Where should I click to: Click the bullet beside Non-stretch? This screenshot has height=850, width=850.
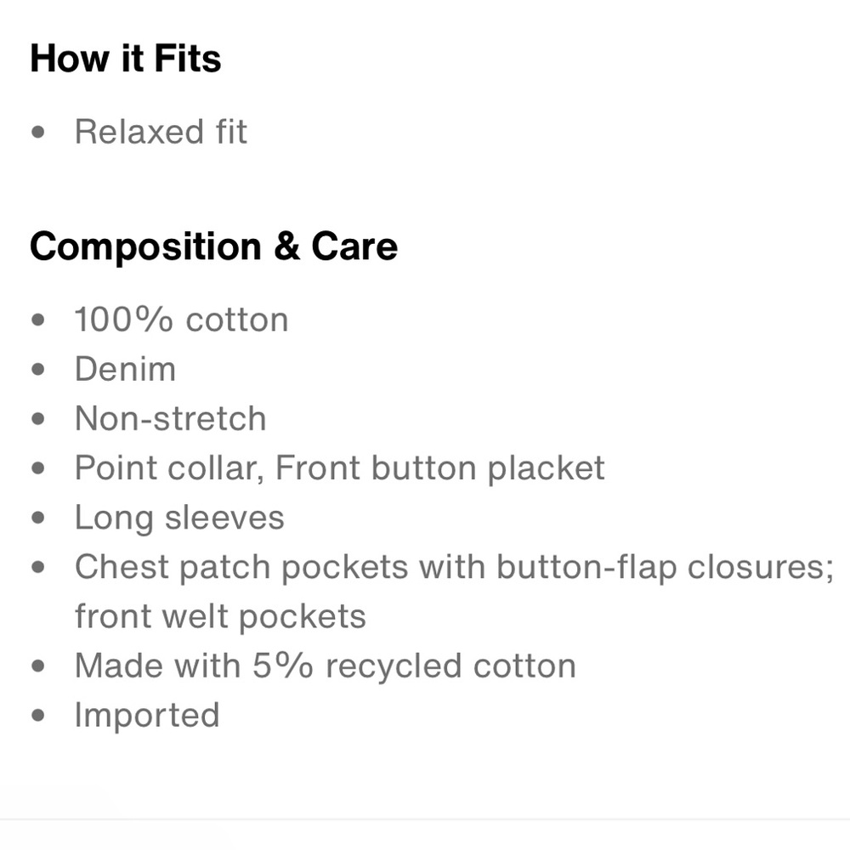point(38,418)
